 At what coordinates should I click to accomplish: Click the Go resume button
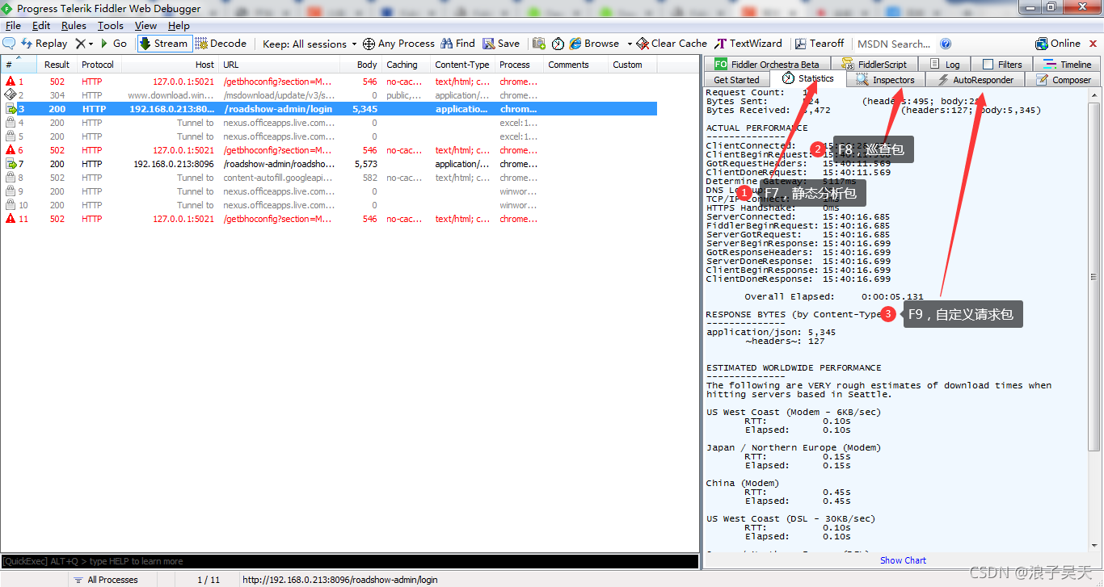[x=113, y=44]
